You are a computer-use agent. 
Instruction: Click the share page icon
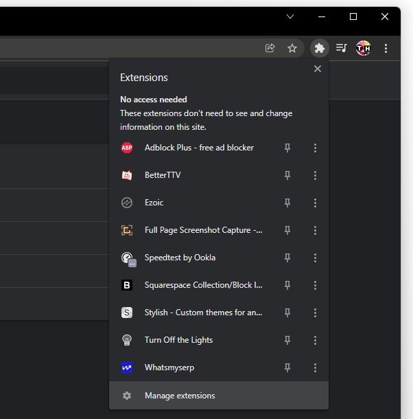pos(270,48)
